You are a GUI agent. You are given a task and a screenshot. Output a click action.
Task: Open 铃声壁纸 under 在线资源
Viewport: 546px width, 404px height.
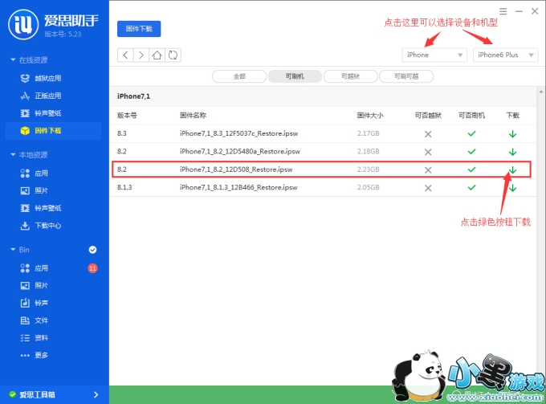click(47, 112)
